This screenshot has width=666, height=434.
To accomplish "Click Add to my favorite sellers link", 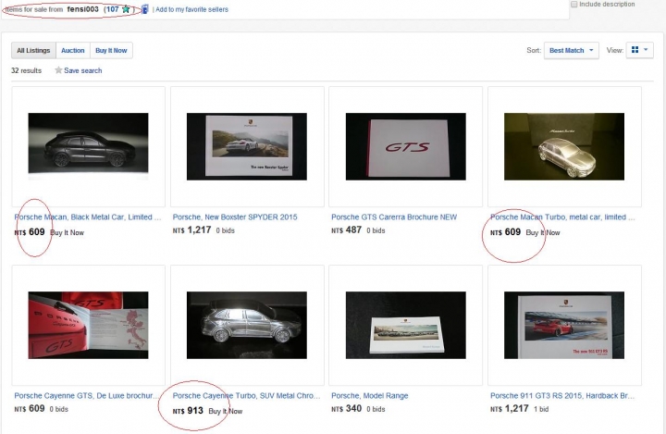I will 191,9.
